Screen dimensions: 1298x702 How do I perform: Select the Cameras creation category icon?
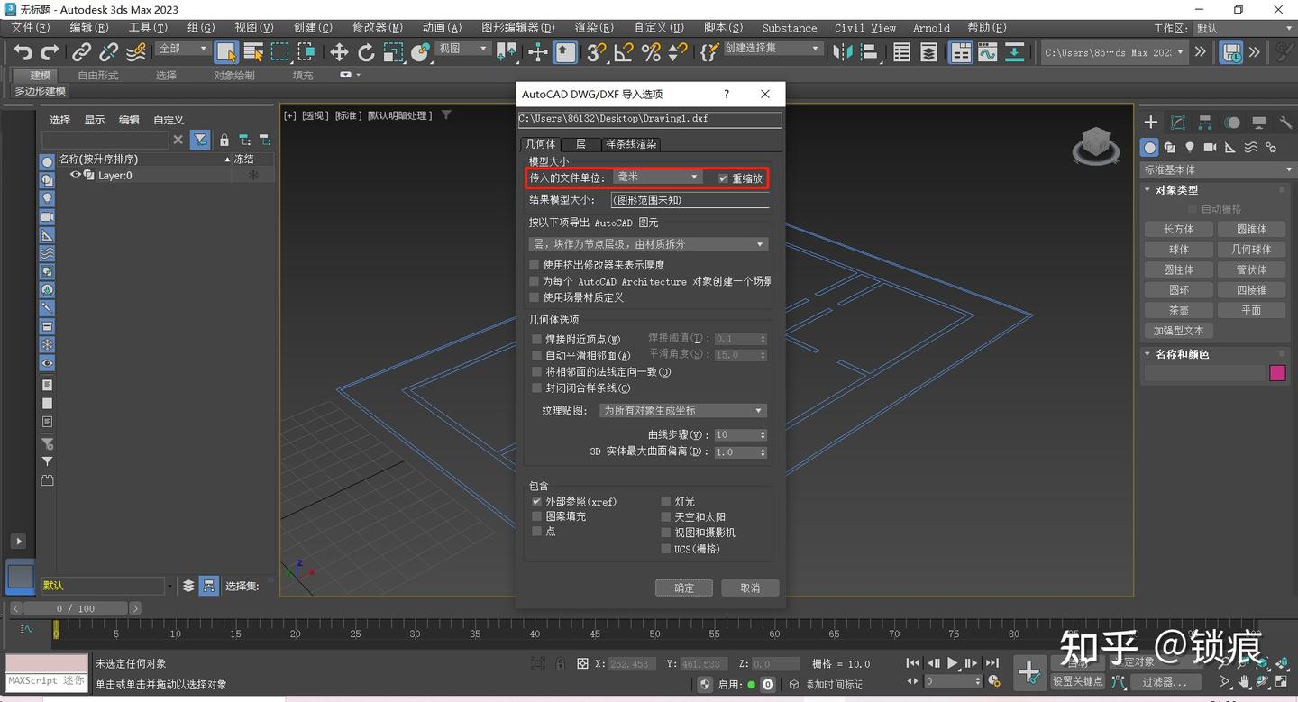(x=1210, y=147)
